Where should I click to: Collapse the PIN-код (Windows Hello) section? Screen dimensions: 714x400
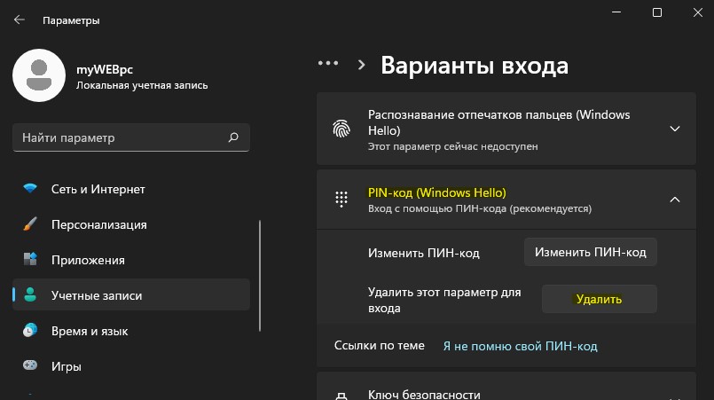[675, 200]
